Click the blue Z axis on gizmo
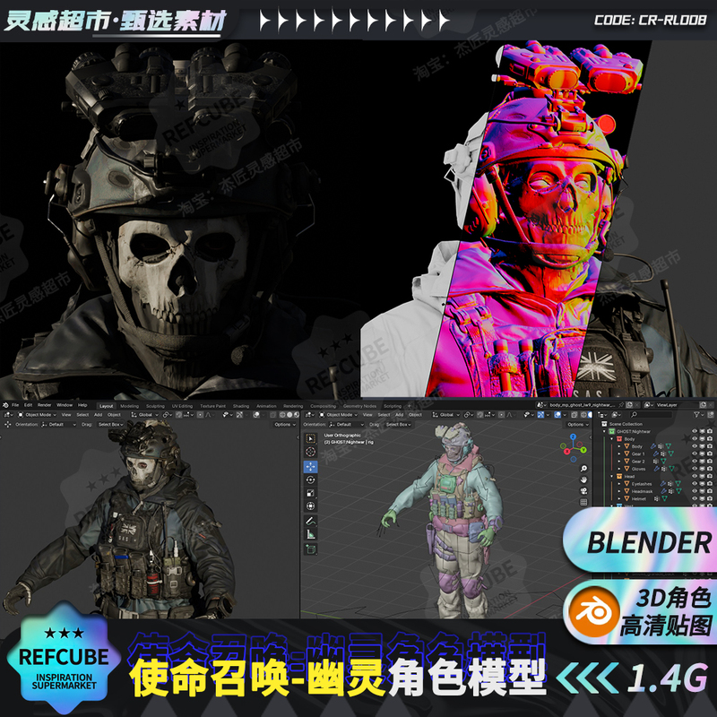The image size is (717, 717). [574, 436]
